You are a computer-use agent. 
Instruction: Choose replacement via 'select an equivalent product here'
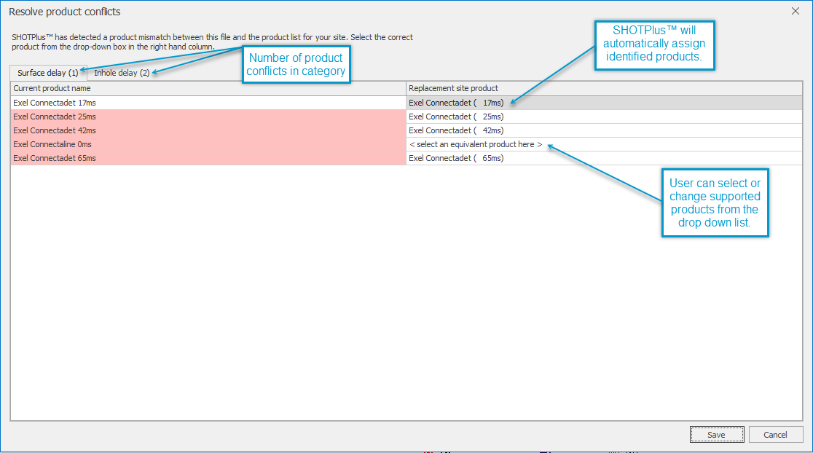click(603, 144)
